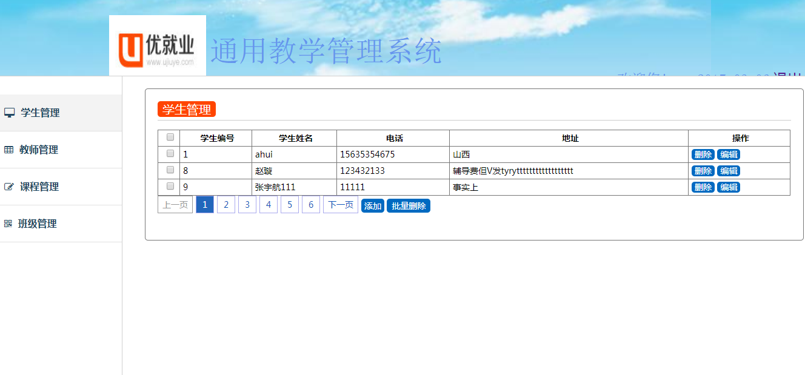
Task: Edit student ahui with 编辑 button
Action: (729, 154)
